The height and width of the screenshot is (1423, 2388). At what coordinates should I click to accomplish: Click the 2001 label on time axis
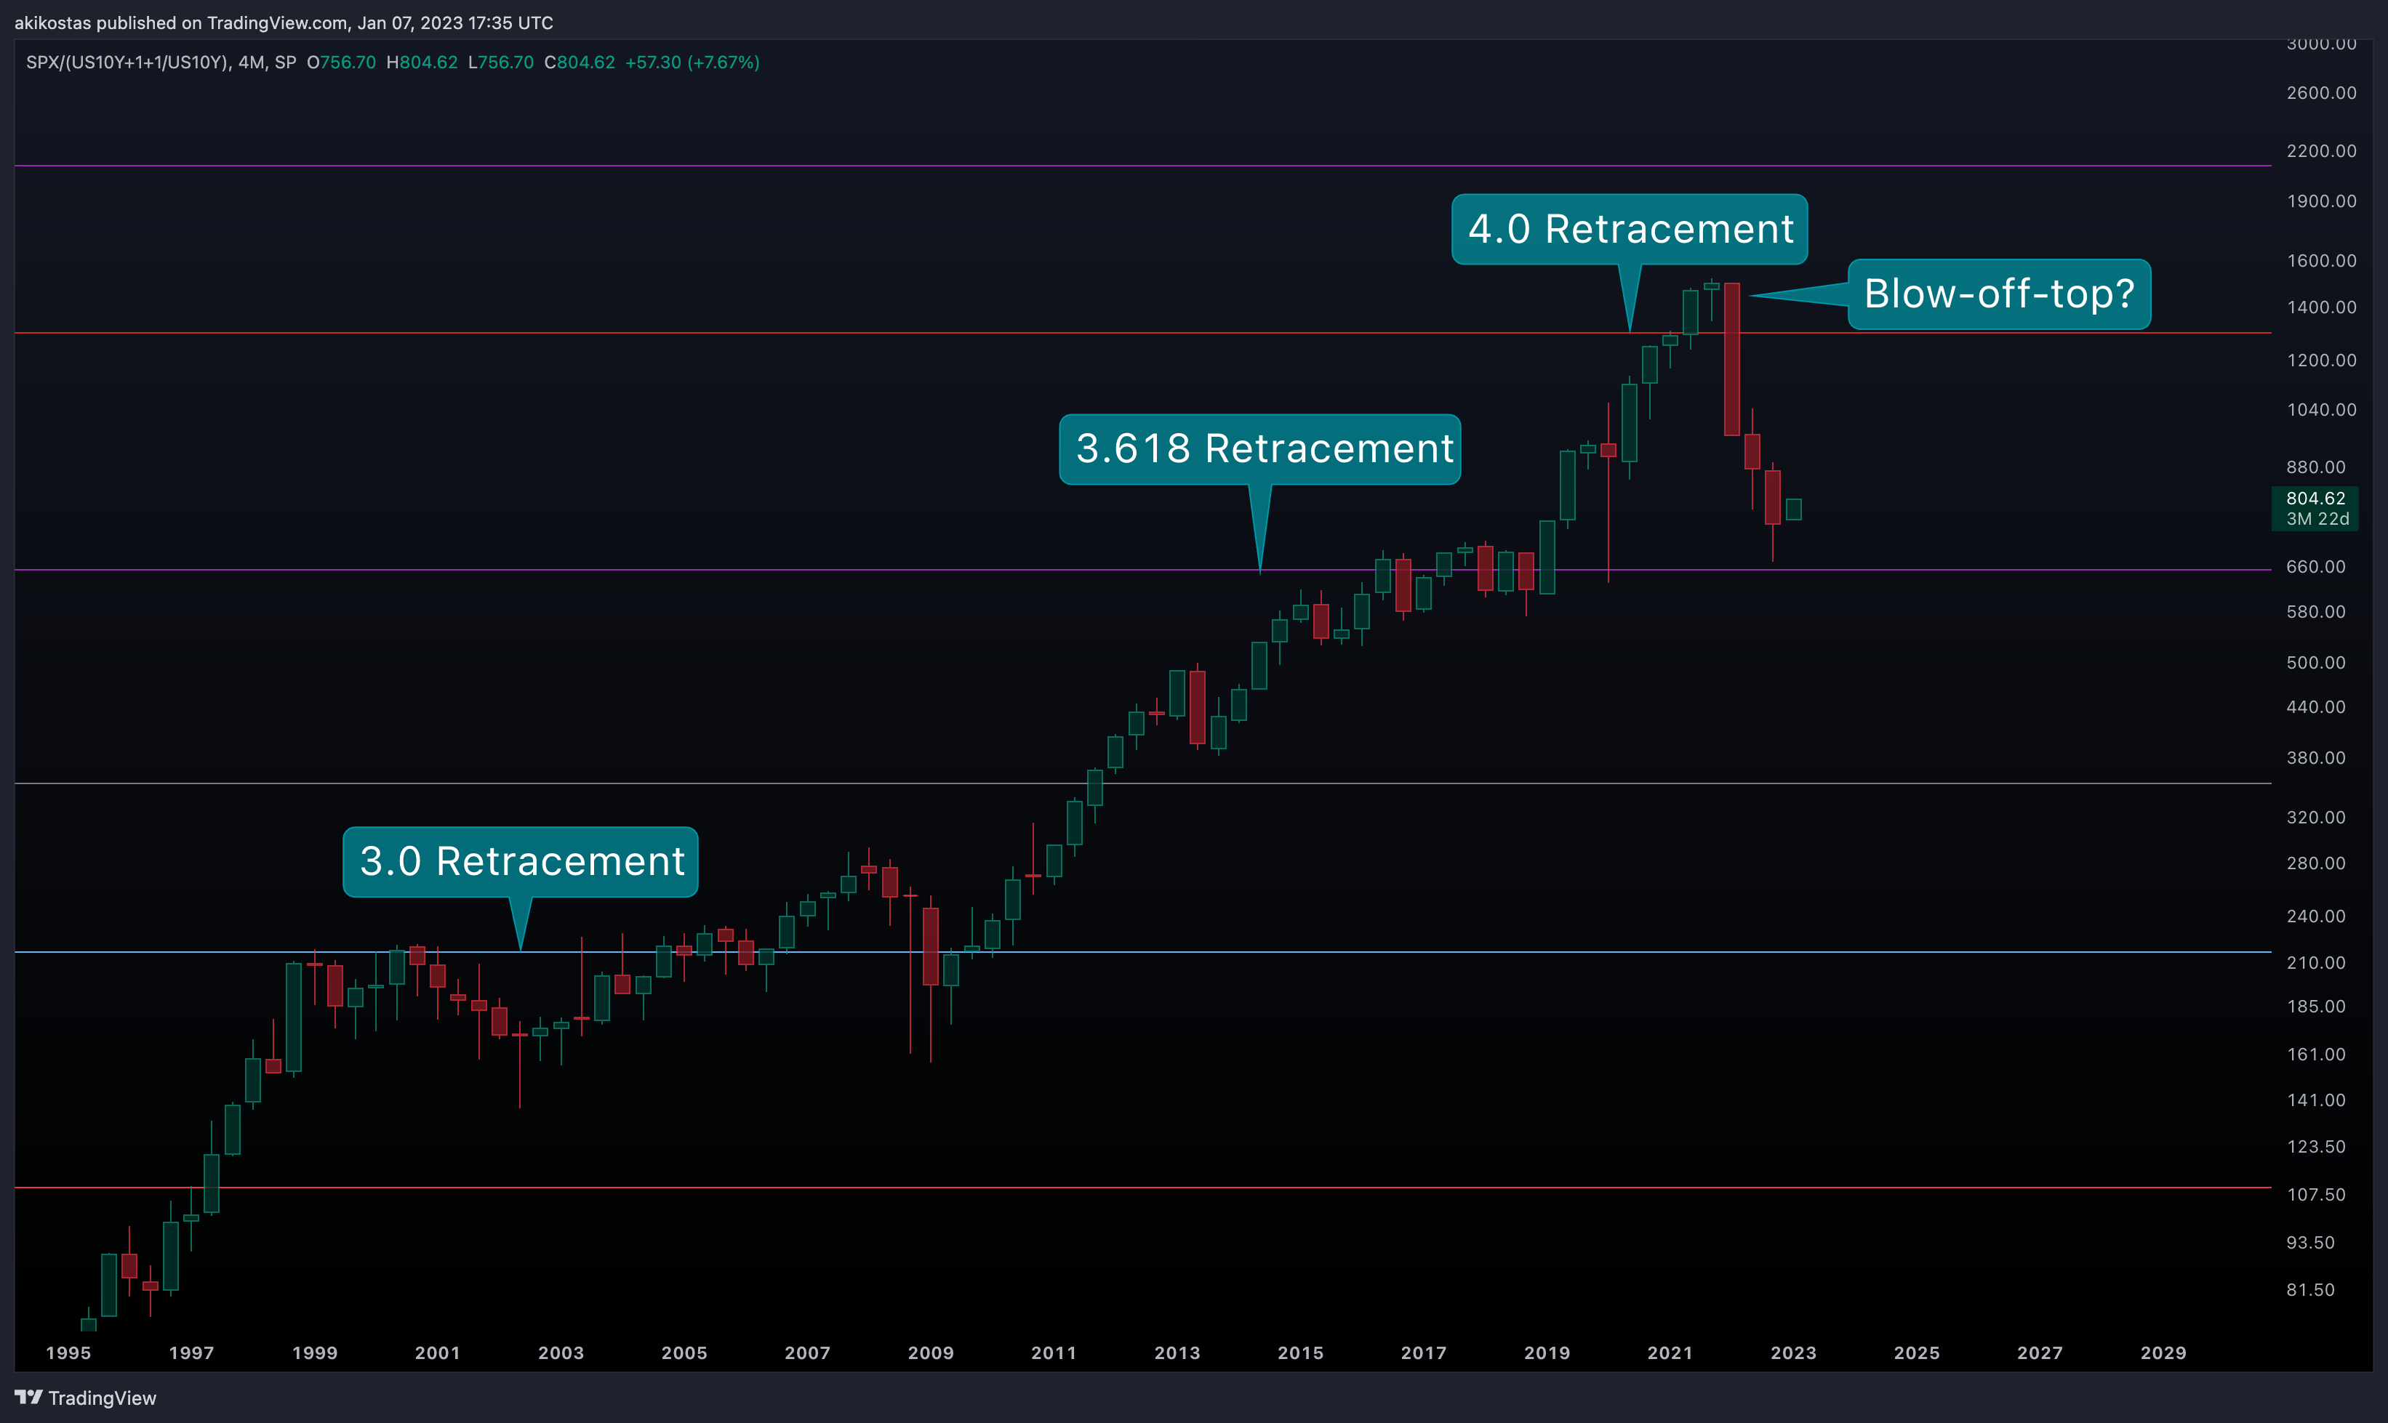point(438,1353)
